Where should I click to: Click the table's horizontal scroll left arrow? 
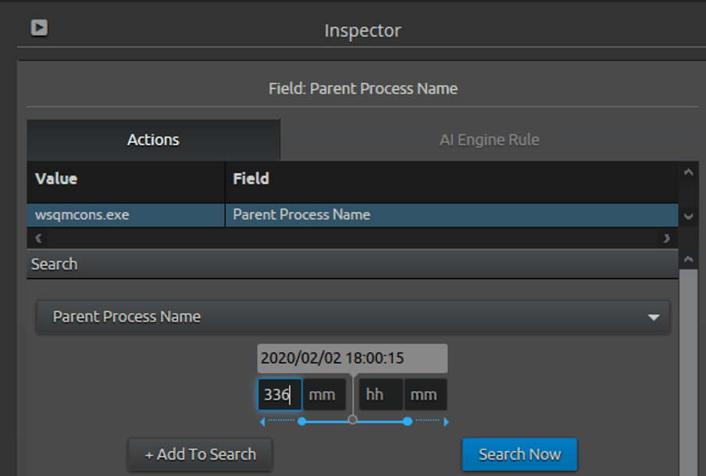(39, 239)
